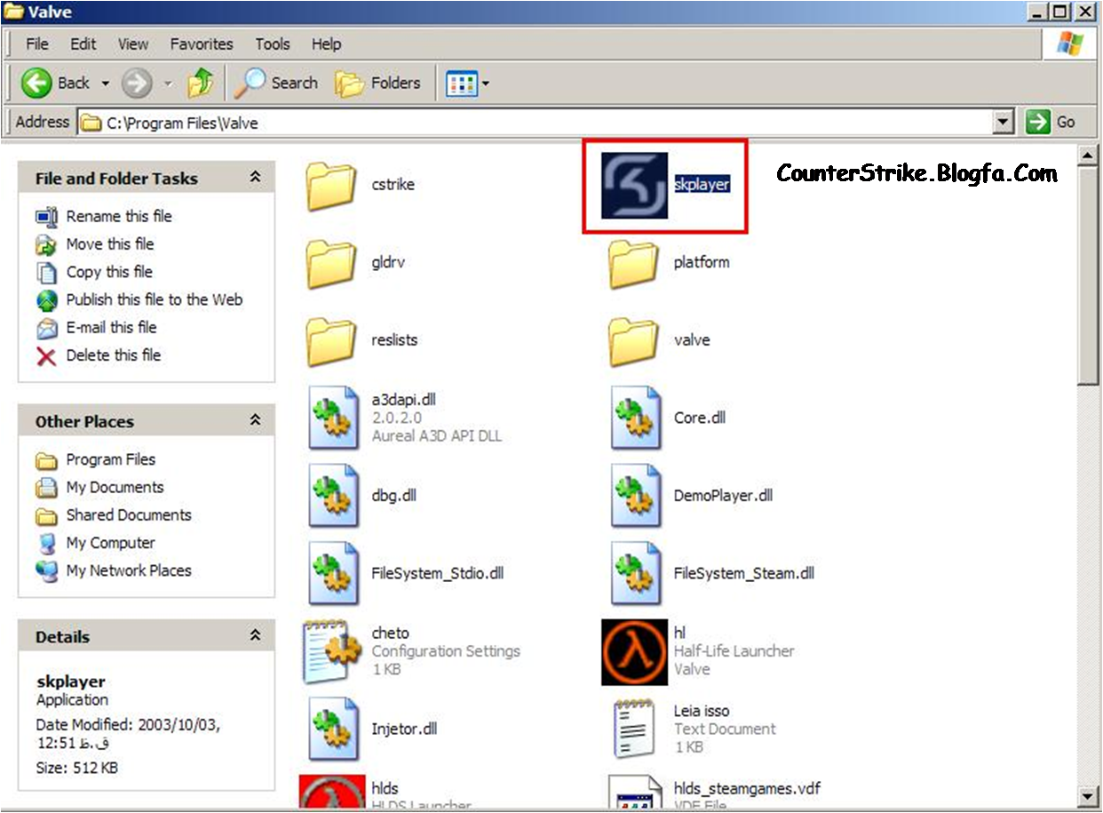
Task: Select the Core.dll file icon
Action: pos(637,418)
